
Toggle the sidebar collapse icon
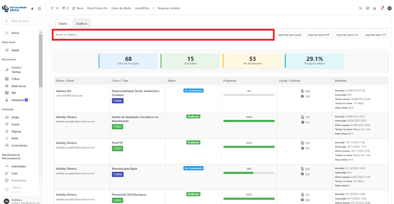[x=39, y=8]
